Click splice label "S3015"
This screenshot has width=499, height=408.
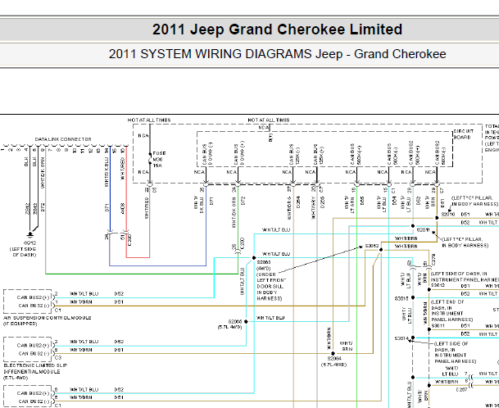[401, 298]
